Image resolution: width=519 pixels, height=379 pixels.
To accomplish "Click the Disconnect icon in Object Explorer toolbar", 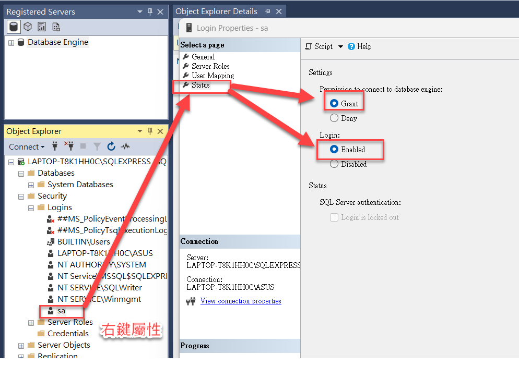I will (68, 146).
